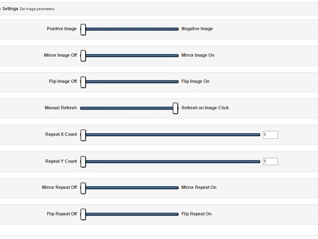Viewport: 318px width, 239px height.
Task: Focus the Repeat X Count number field
Action: click(270, 135)
